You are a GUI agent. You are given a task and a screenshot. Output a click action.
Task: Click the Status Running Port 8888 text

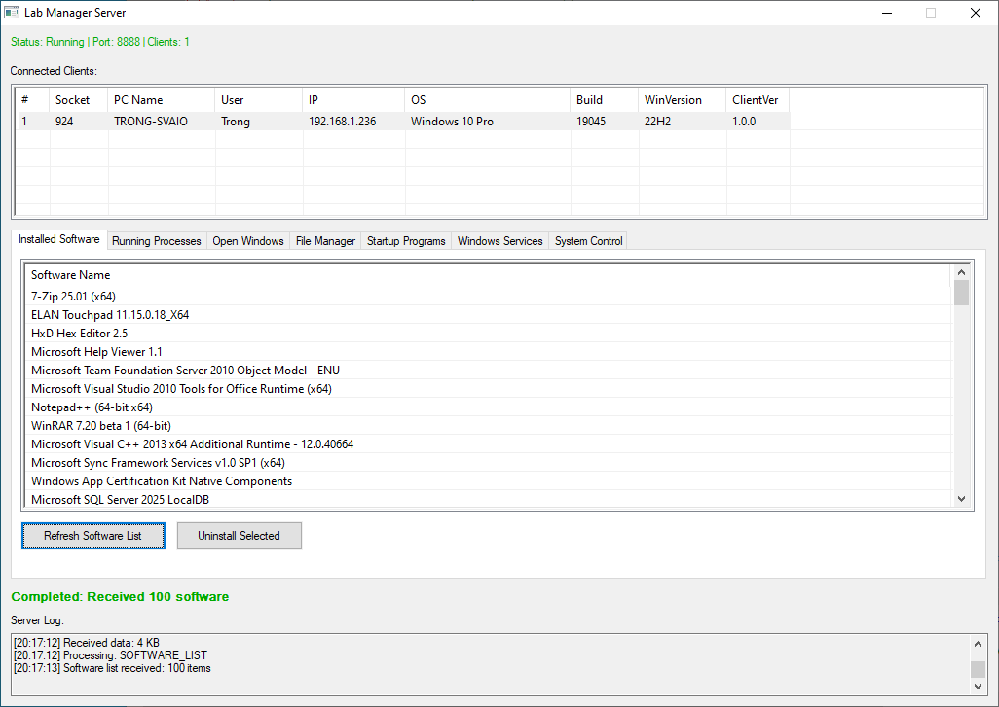pos(100,42)
